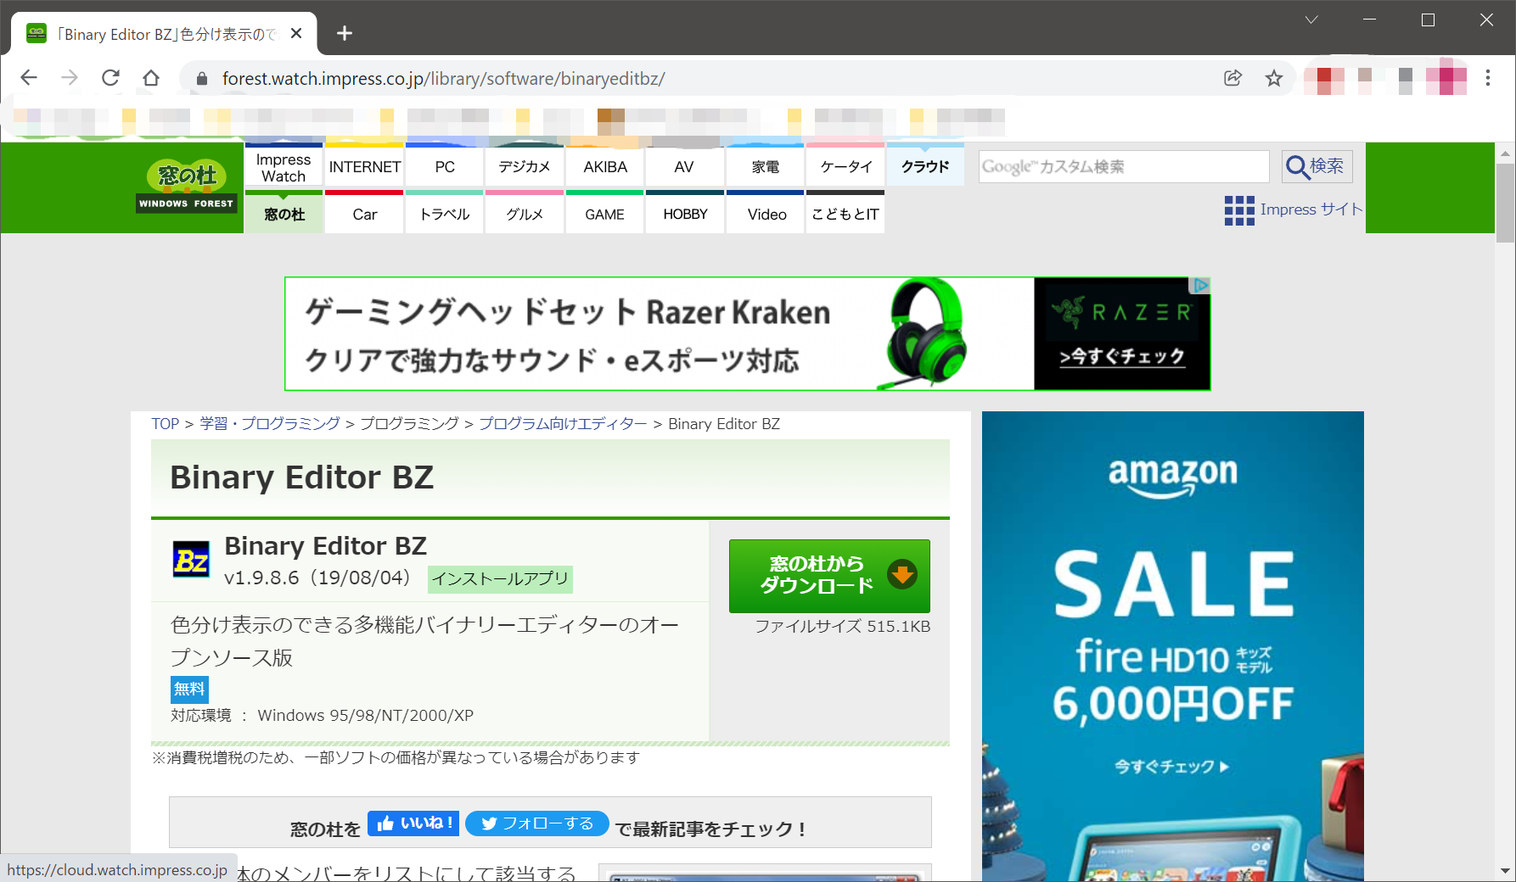Open Chrome's three-dot menu
1516x882 pixels.
(x=1488, y=78)
